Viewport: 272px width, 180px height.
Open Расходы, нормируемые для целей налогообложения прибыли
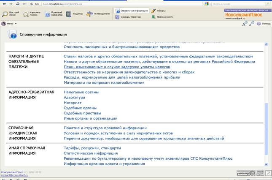[122, 77]
